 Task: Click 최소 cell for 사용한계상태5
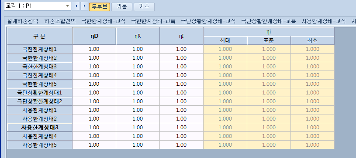click(x=312, y=145)
